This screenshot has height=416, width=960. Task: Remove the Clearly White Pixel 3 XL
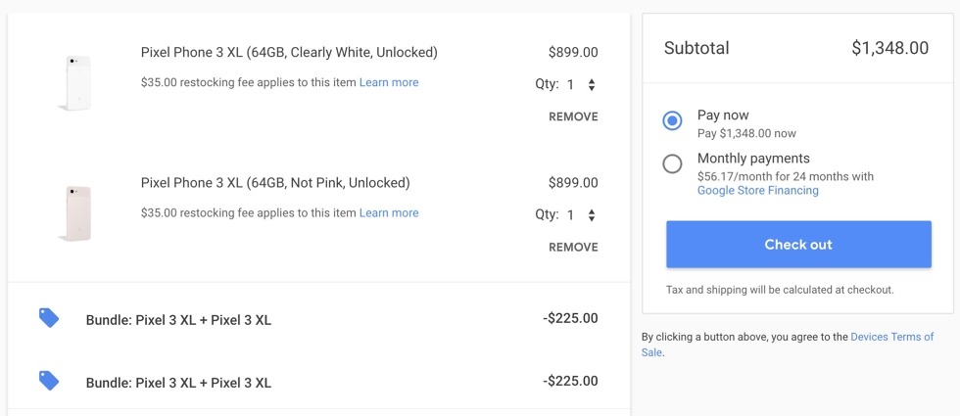click(x=573, y=116)
